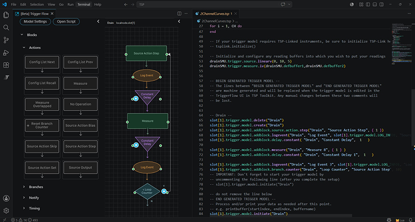
Task: Select the green Measure node on canvas
Action: [x=147, y=121]
